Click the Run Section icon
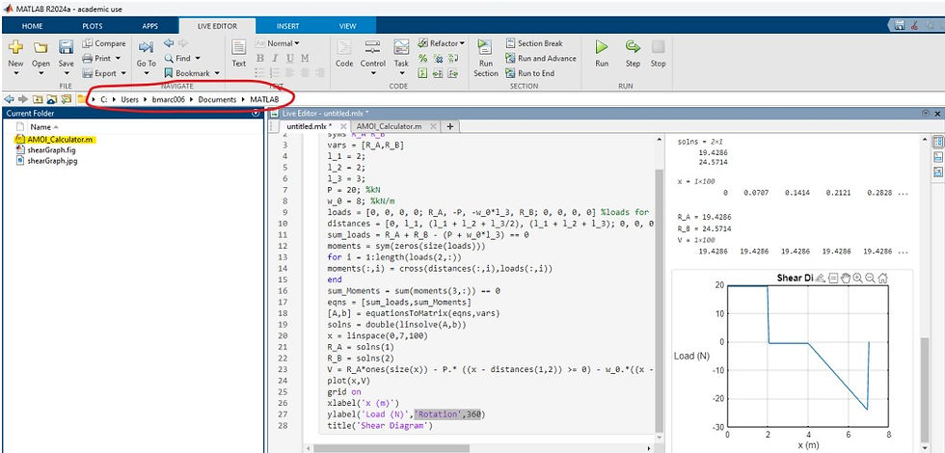Viewport: 945px width, 453px height. pos(485,47)
